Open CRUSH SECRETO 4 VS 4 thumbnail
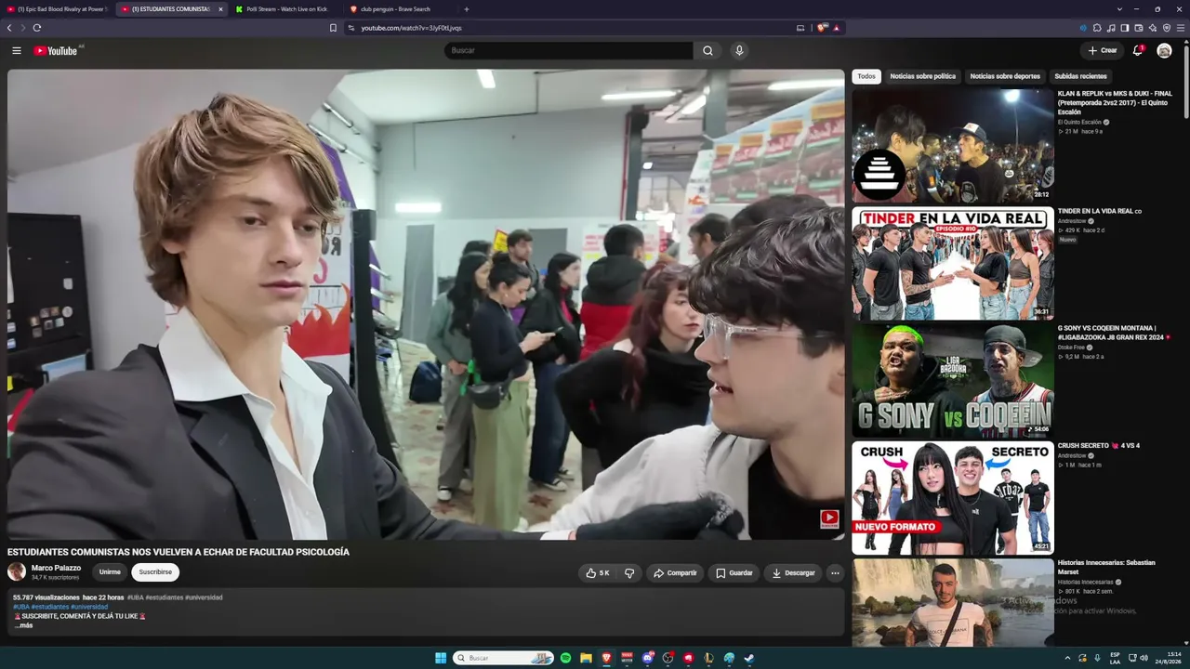 tap(953, 498)
